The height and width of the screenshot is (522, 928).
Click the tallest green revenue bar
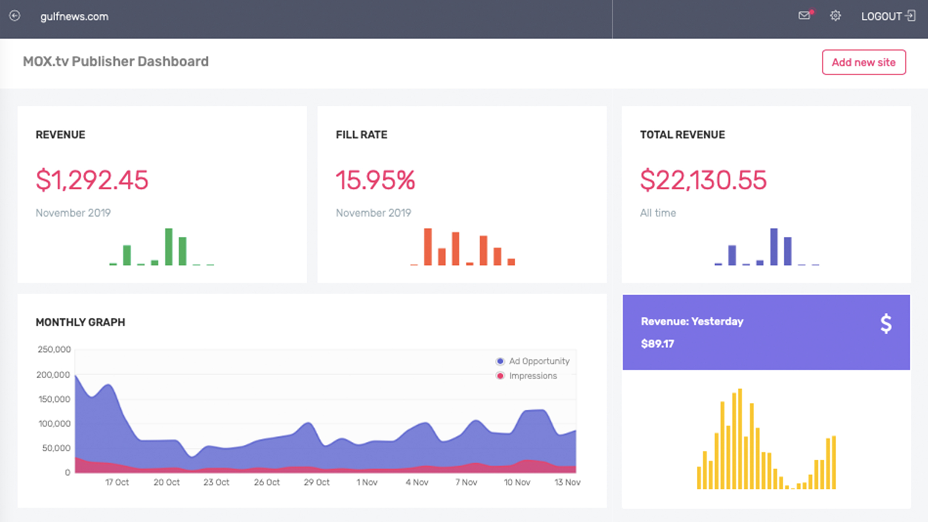point(169,247)
